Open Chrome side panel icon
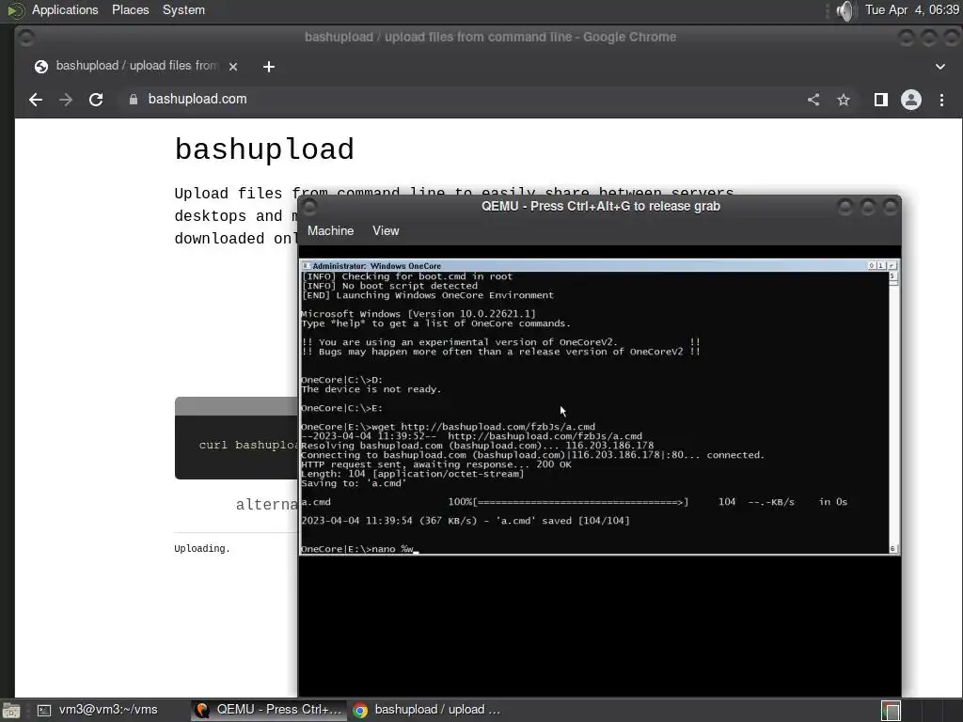 pyautogui.click(x=880, y=100)
